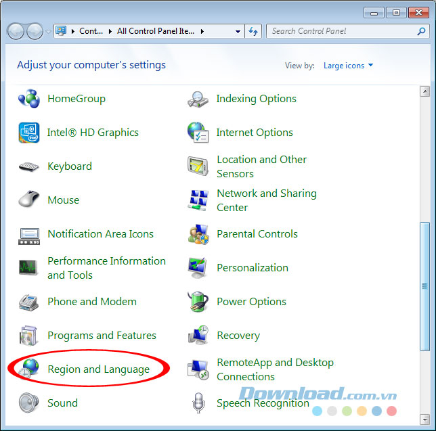The height and width of the screenshot is (431, 436).
Task: Open the Region and Language link
Action: pyautogui.click(x=99, y=369)
